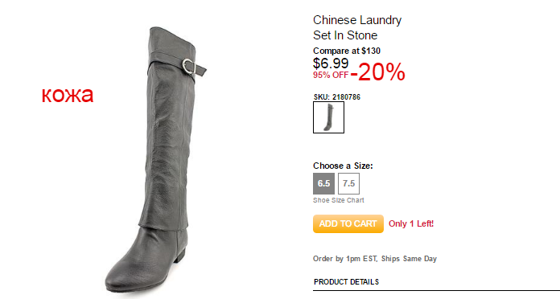Click the red -20% annotation
The width and height of the screenshot is (560, 299).
378,72
